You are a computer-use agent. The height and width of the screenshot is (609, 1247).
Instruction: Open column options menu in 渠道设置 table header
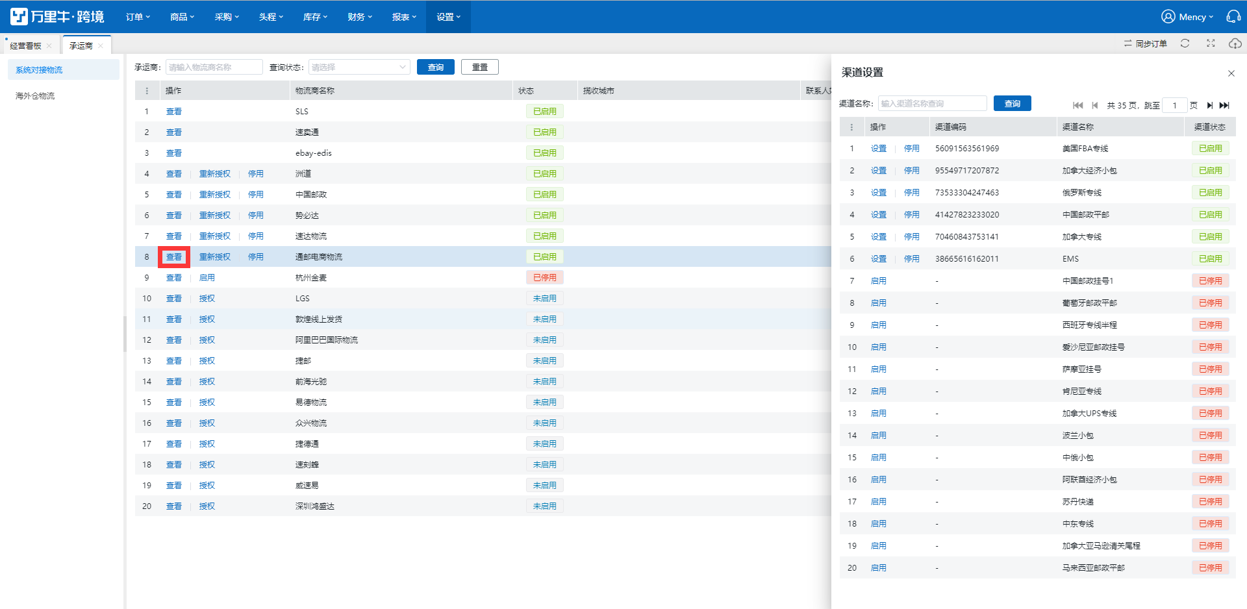click(x=851, y=127)
